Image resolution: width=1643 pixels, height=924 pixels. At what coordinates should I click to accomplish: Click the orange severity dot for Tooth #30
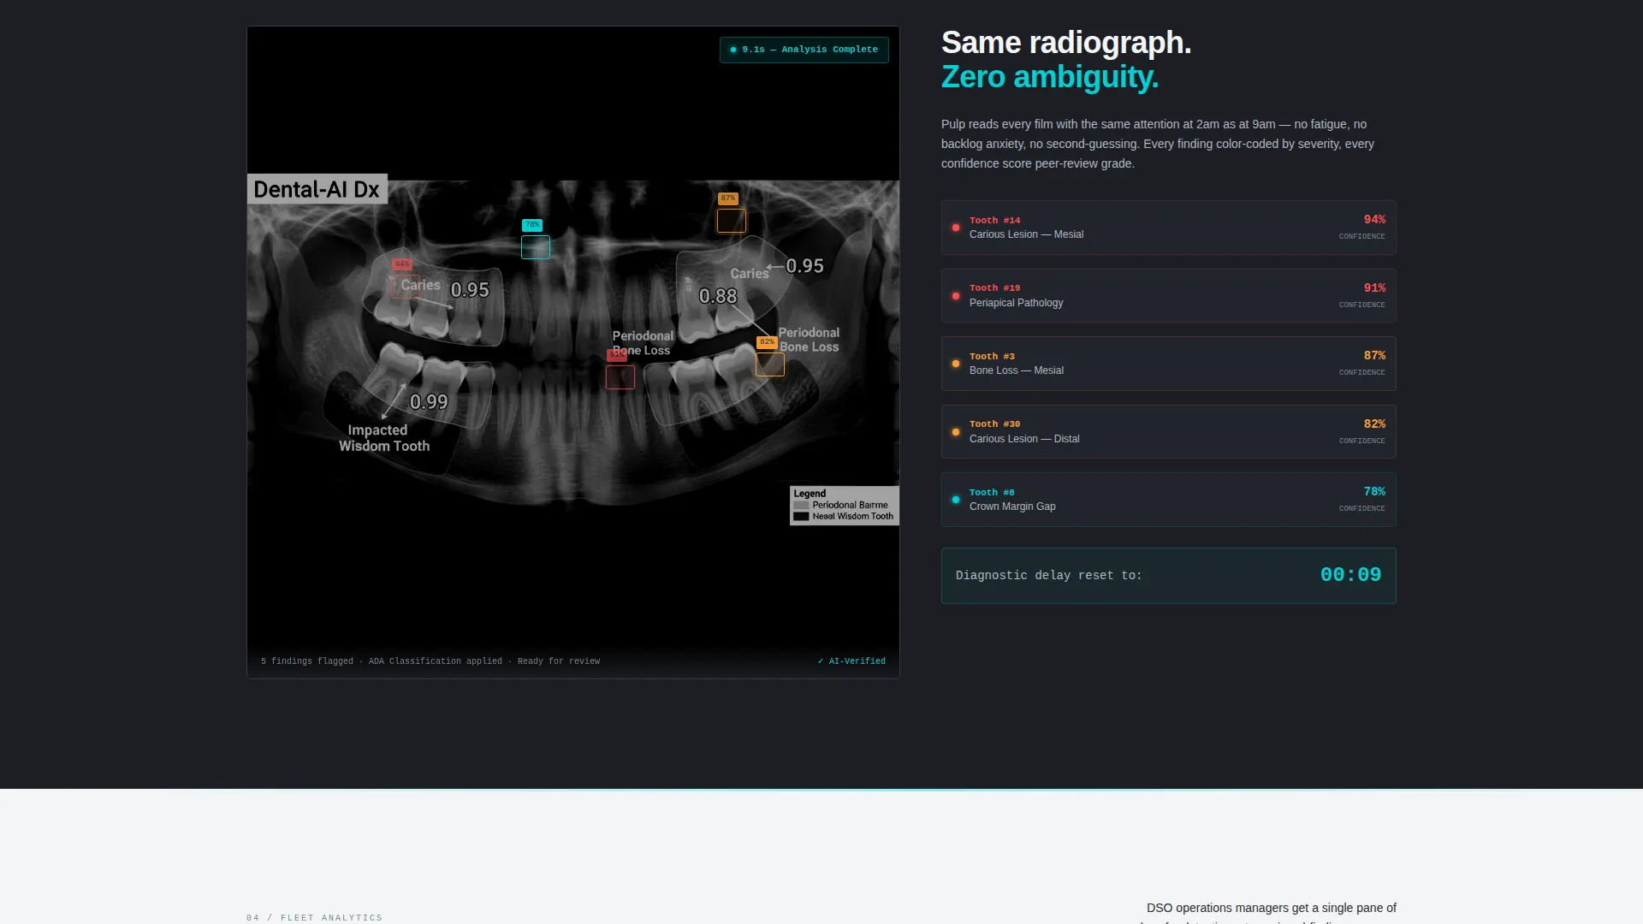click(956, 432)
